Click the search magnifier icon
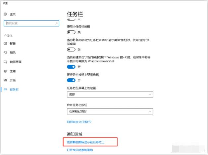This screenshot has height=155, width=208. click(56, 23)
